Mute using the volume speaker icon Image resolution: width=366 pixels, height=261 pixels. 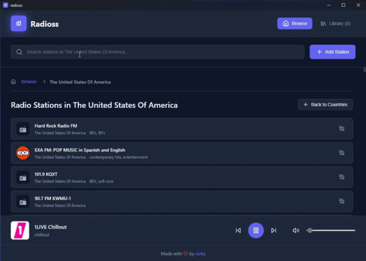point(296,231)
